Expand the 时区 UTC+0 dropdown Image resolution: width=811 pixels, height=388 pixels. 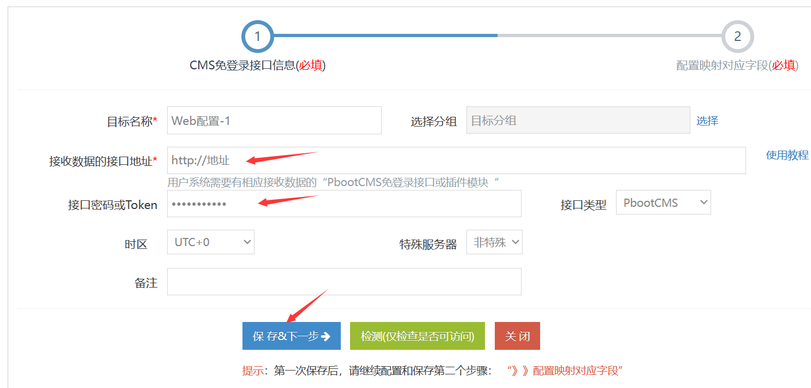(210, 242)
